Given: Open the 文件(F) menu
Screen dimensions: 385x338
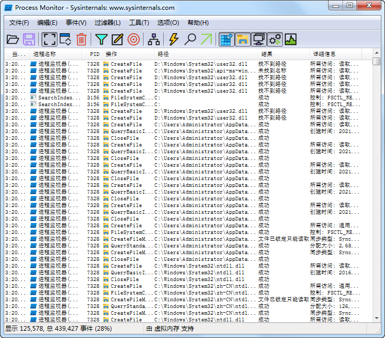Looking at the screenshot, I should (19, 23).
